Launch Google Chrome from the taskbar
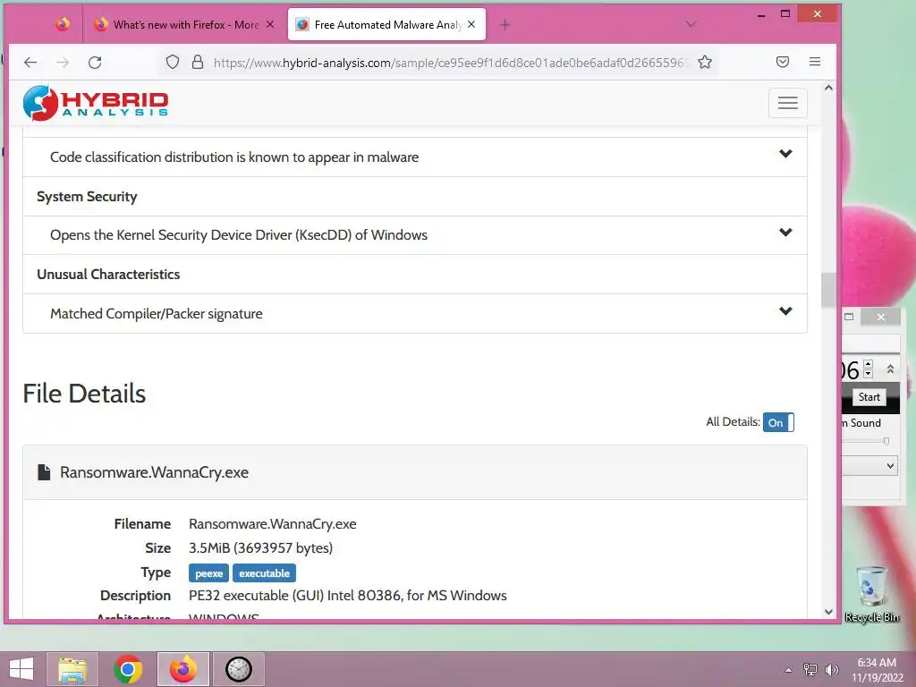Image resolution: width=916 pixels, height=687 pixels. click(x=128, y=669)
